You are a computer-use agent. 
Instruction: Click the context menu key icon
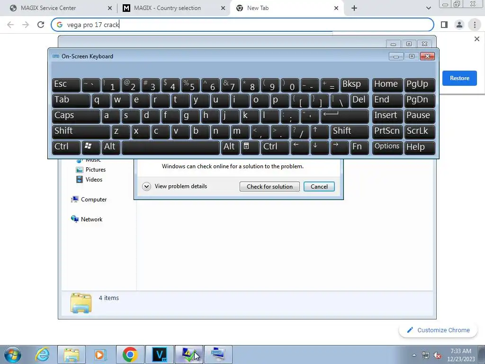coord(250,148)
